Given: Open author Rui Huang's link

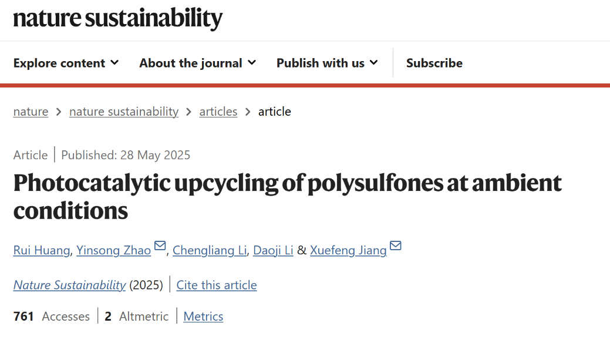Looking at the screenshot, I should click(x=42, y=250).
